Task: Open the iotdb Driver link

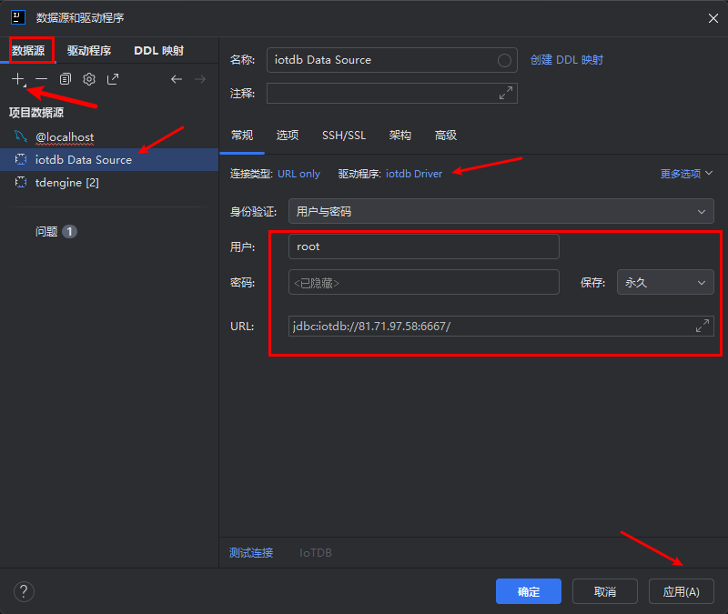Action: (x=414, y=174)
